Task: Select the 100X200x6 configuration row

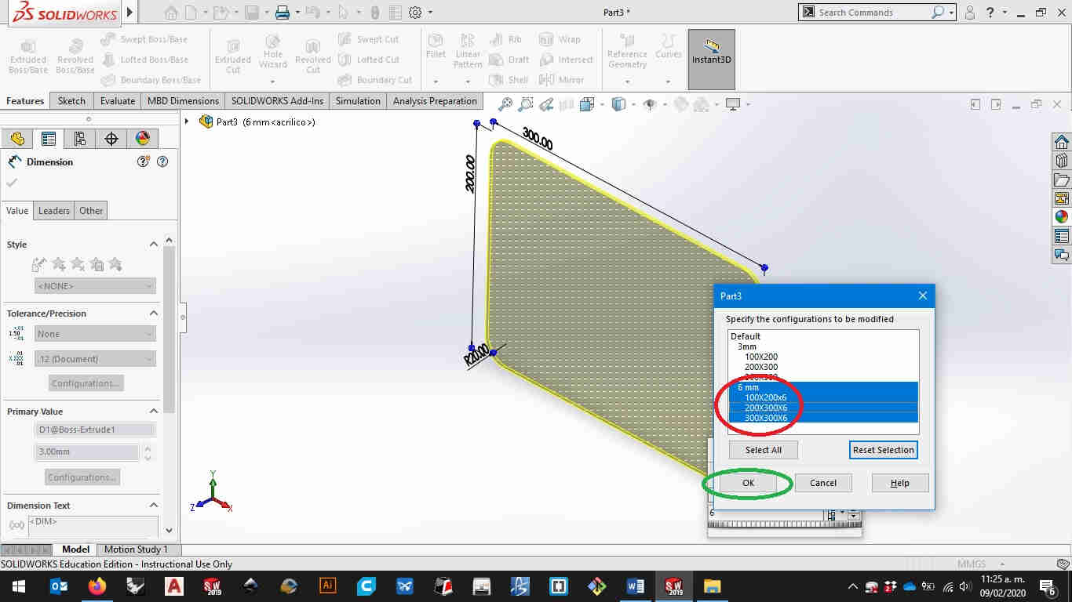Action: [x=823, y=397]
